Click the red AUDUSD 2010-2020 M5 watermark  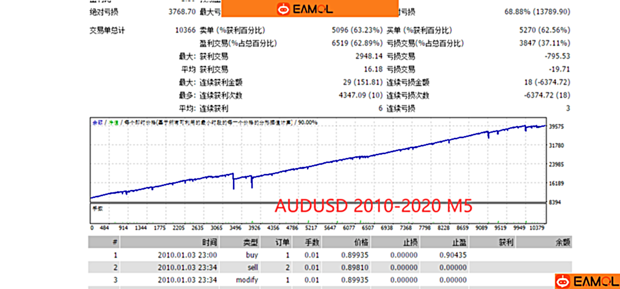(x=373, y=207)
